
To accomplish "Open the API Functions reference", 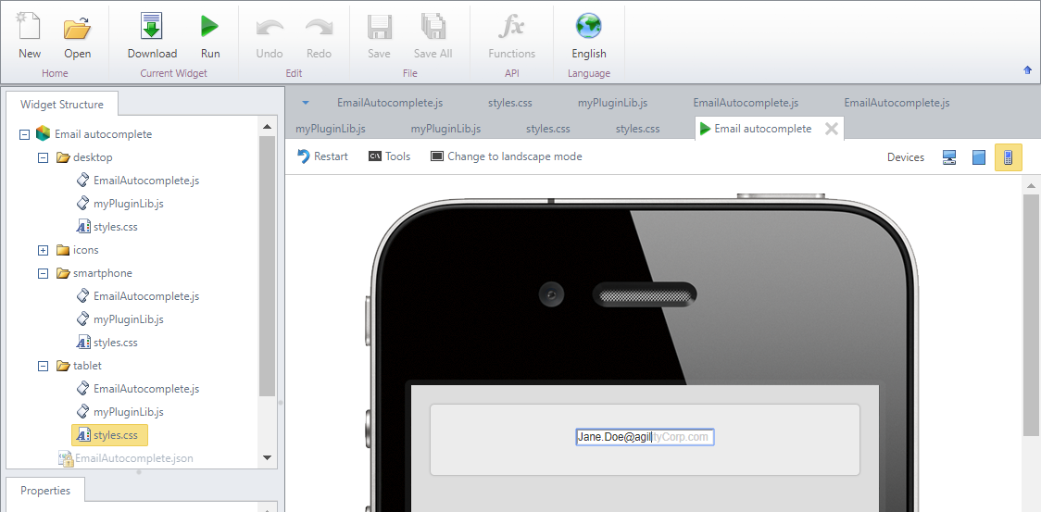I will [x=511, y=27].
